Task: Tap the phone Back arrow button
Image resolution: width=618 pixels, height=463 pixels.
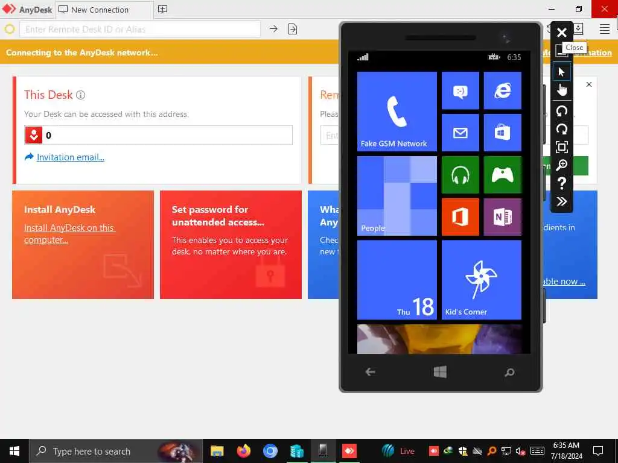Action: [370, 371]
